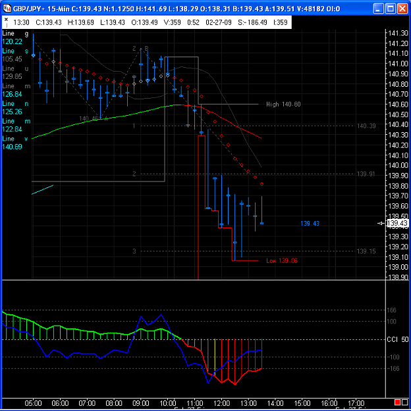Click the -100 CCI level label
The width and height of the screenshot is (411, 411).
coord(393,357)
